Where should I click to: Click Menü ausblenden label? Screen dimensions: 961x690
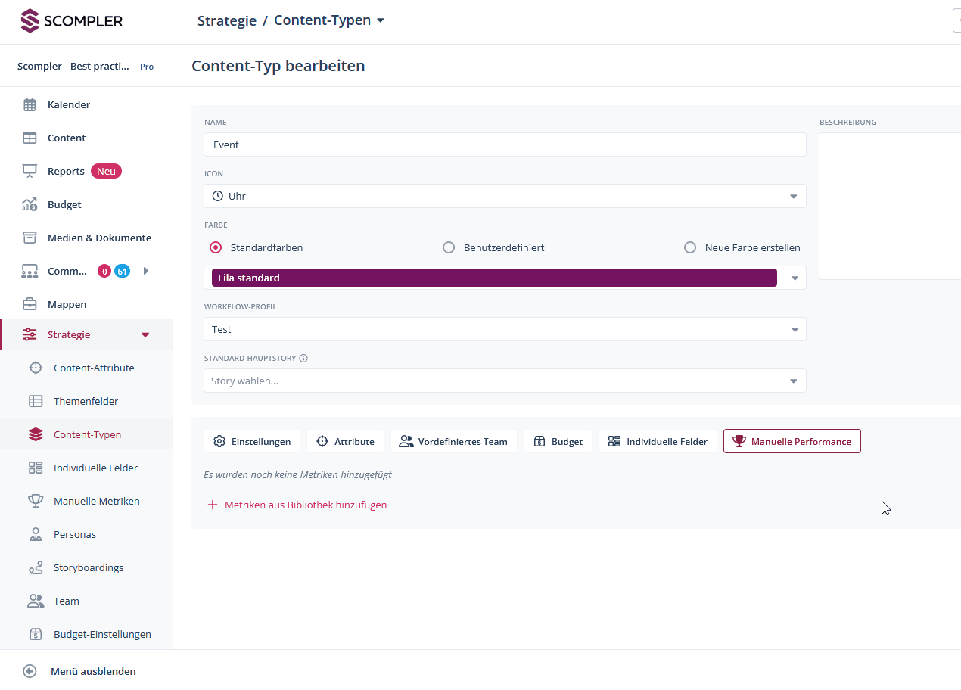tap(93, 671)
